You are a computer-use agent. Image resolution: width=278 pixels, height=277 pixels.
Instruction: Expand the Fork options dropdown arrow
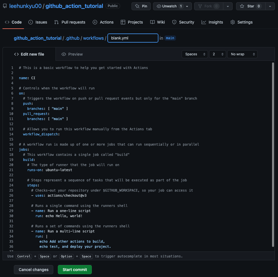click(228, 6)
